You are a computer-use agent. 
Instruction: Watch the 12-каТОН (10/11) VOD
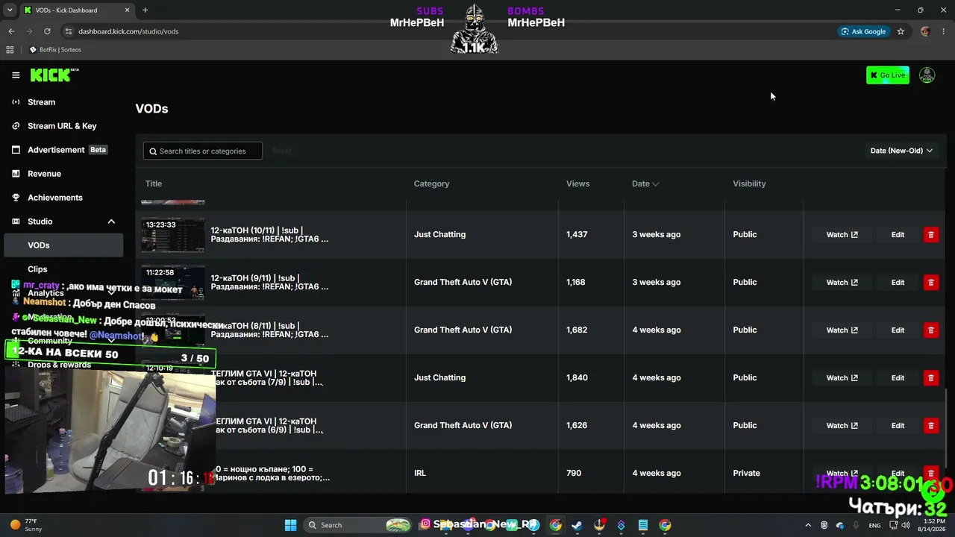[842, 235]
